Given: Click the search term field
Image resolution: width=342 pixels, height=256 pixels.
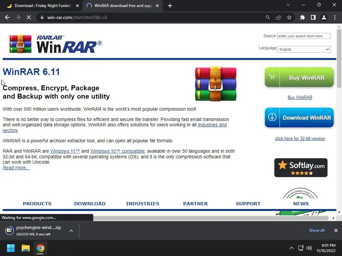Looking at the screenshot, I should coord(304,36).
